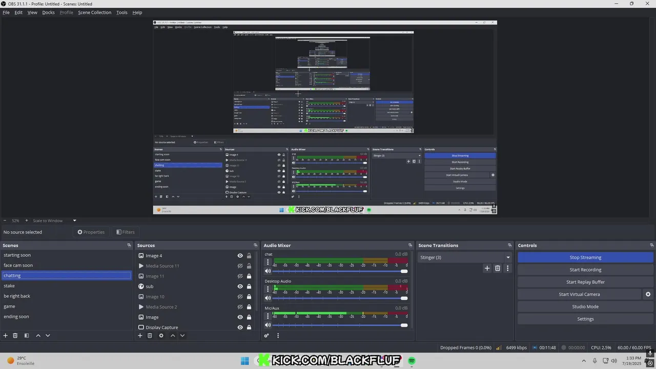
Task: Show the Image 11 source
Action: point(240,276)
